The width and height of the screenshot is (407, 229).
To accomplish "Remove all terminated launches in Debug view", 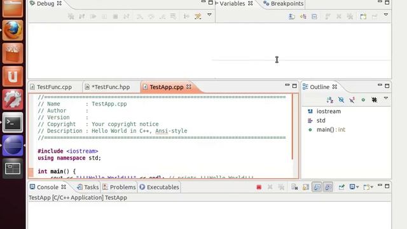I will [71, 17].
